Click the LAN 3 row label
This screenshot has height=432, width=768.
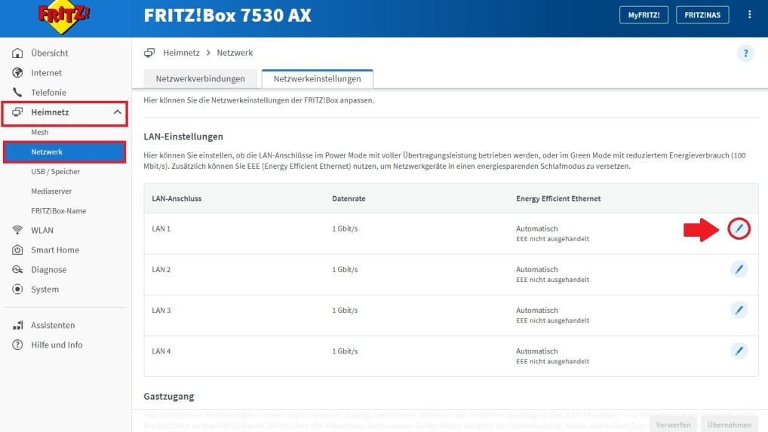click(x=161, y=310)
